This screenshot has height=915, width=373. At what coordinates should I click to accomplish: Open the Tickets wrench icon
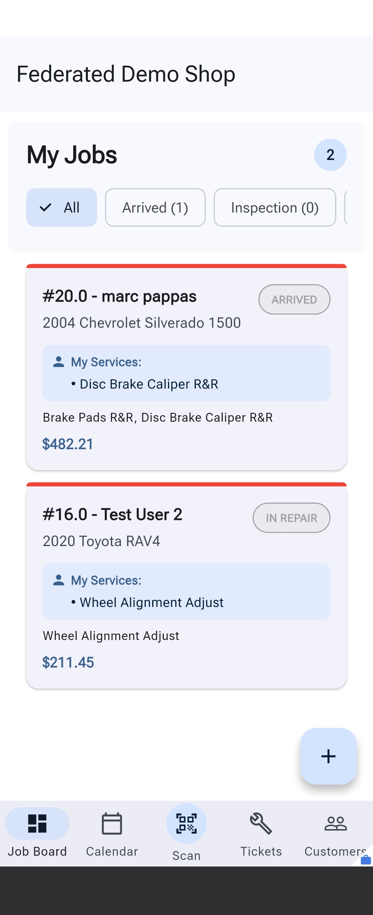click(x=261, y=823)
